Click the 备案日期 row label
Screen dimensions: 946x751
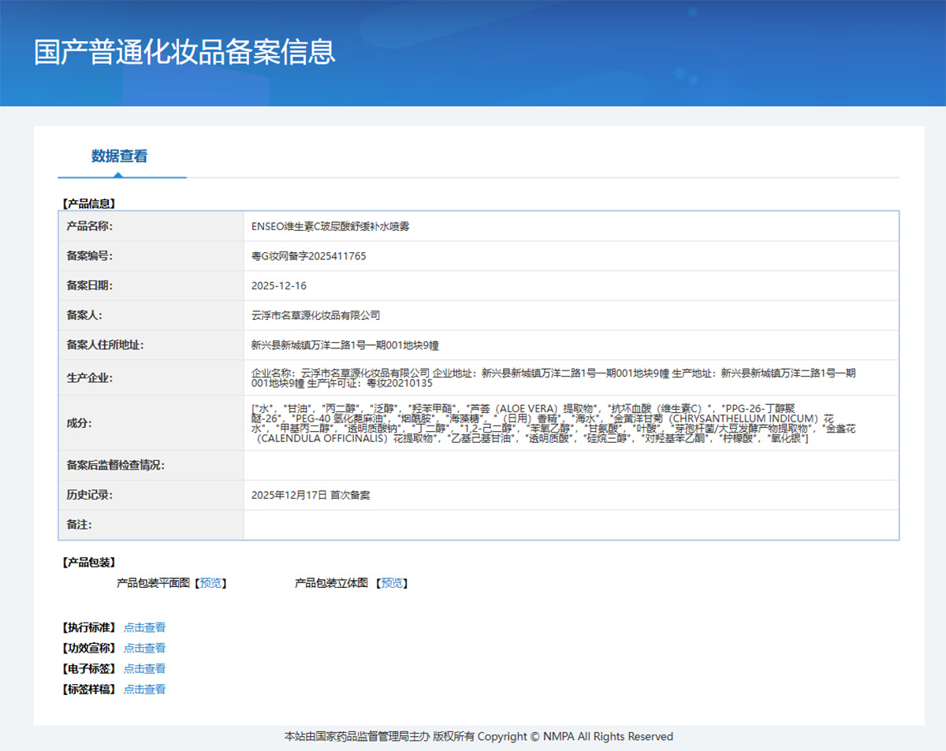pos(89,285)
